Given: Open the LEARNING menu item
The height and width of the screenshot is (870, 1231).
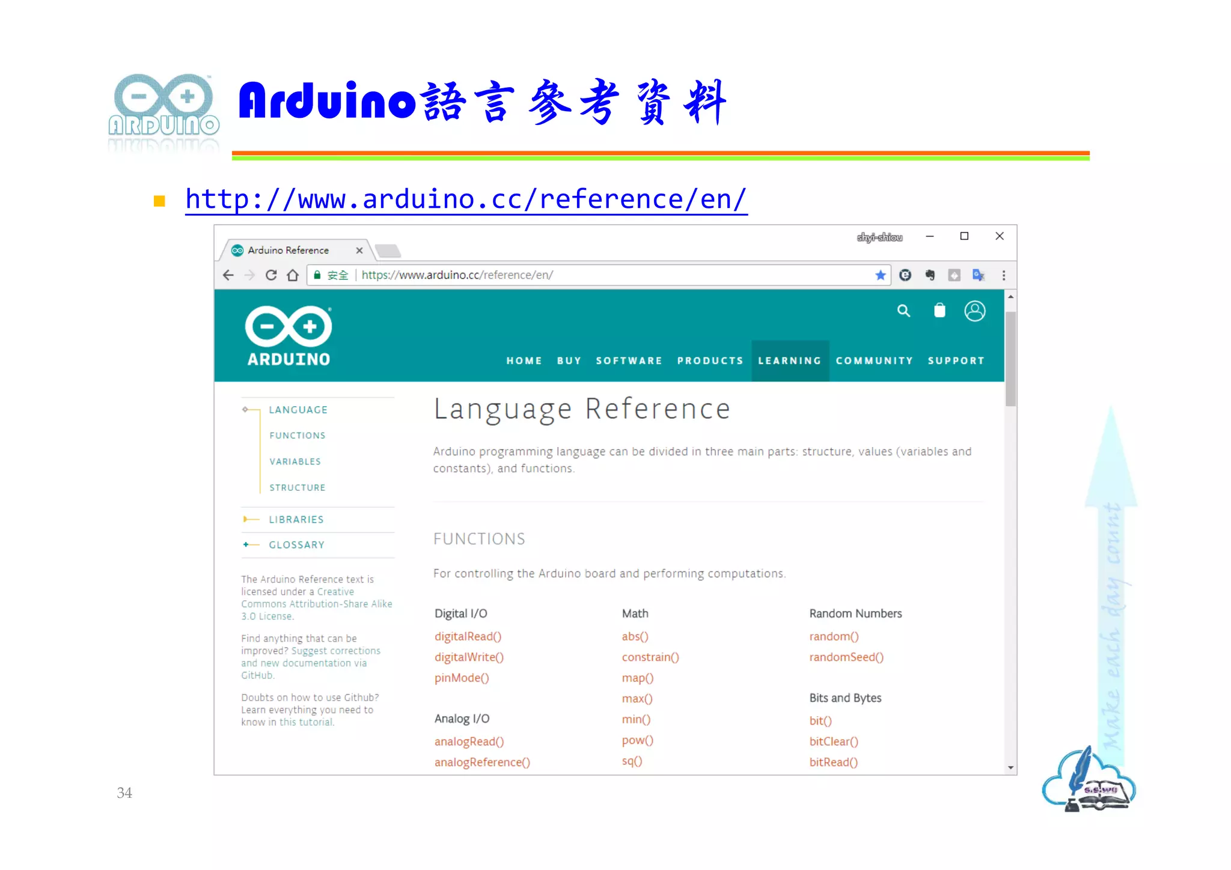Looking at the screenshot, I should click(x=790, y=360).
